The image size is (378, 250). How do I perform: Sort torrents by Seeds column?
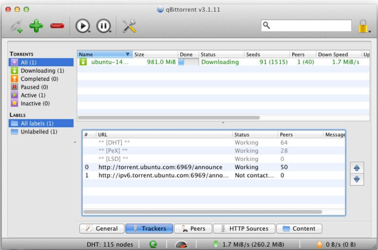pos(267,54)
